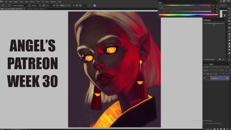The width and height of the screenshot is (231, 130).
Task: Select the Pen tool
Action: point(229,53)
